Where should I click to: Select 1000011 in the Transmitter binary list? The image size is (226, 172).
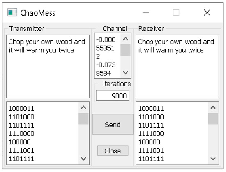point(21,108)
